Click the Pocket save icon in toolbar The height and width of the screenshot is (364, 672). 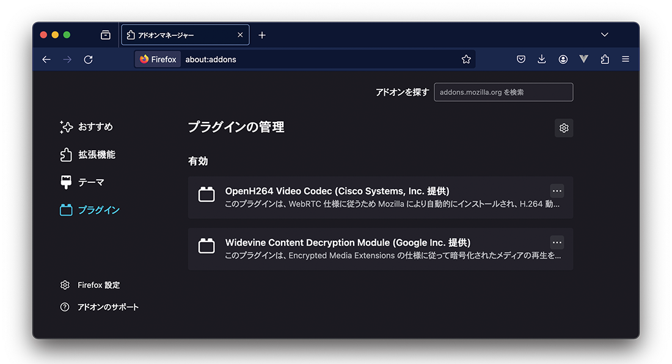tap(521, 59)
